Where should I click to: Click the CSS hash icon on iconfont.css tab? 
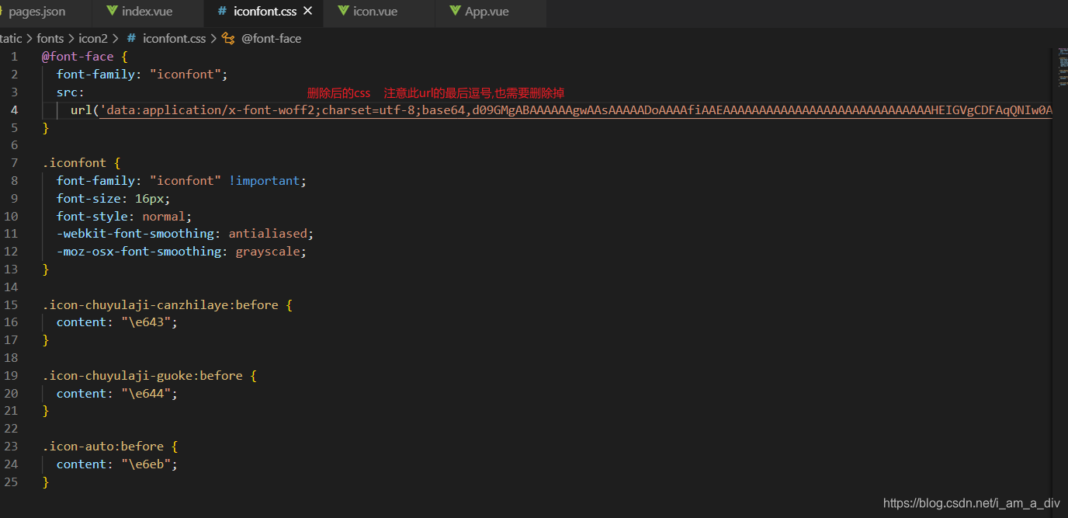[x=223, y=12]
